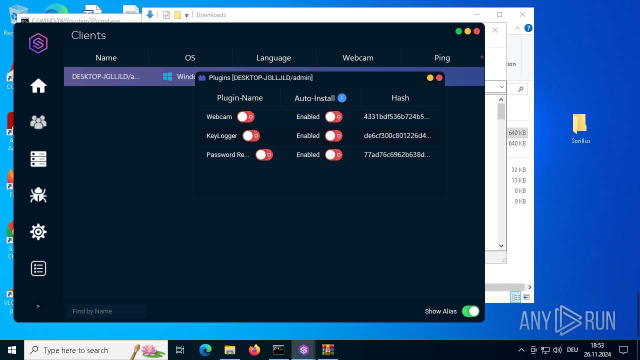Open the server list icon in sidebar
This screenshot has height=360, width=640.
[38, 159]
